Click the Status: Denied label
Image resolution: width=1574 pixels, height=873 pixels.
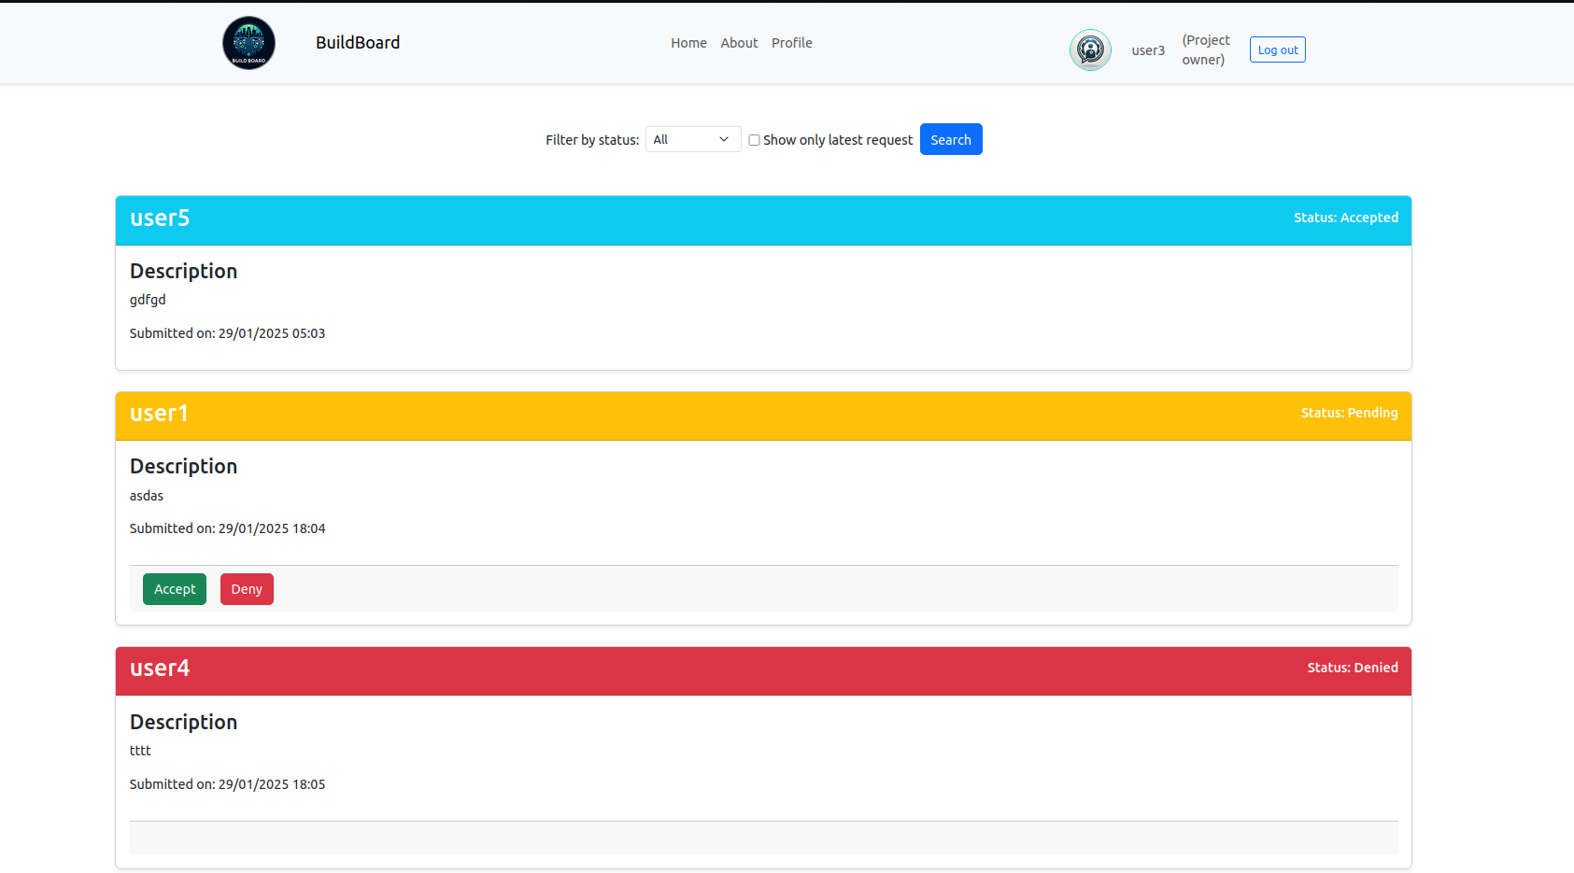coord(1352,668)
